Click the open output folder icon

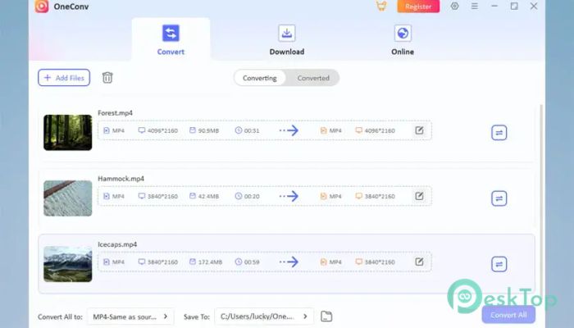pyautogui.click(x=326, y=317)
